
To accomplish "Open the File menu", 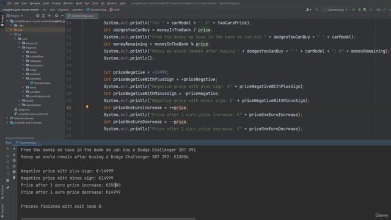I will click(9, 4).
